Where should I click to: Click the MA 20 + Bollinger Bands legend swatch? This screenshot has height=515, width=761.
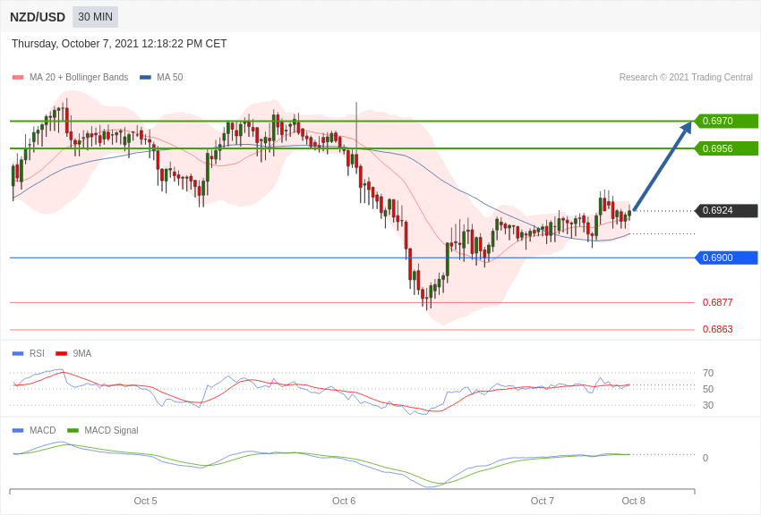pyautogui.click(x=18, y=78)
